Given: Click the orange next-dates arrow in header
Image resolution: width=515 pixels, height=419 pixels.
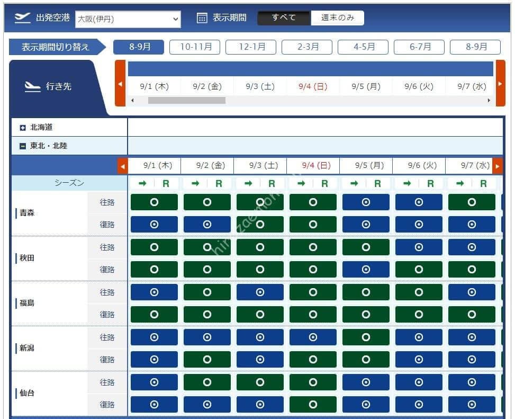Looking at the screenshot, I should point(500,84).
